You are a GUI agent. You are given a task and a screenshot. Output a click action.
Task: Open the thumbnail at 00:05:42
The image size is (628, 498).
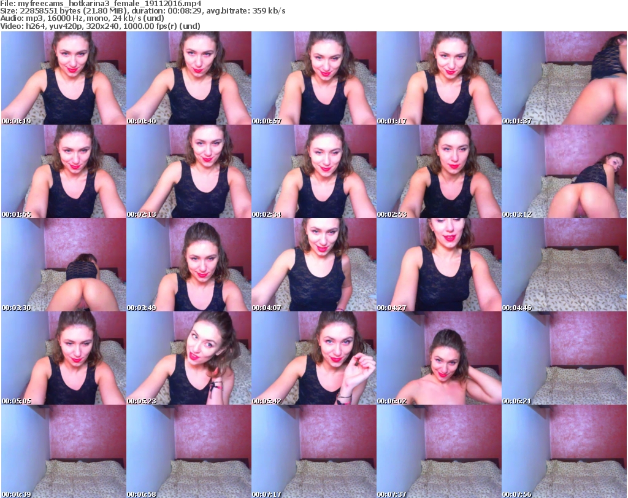coord(313,358)
